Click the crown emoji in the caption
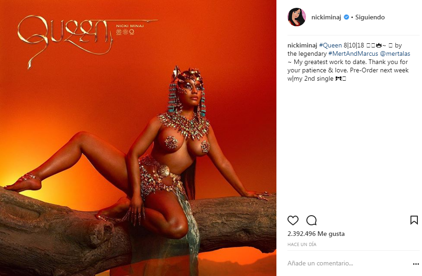Viewport: 422px width, 276px height. coord(379,45)
